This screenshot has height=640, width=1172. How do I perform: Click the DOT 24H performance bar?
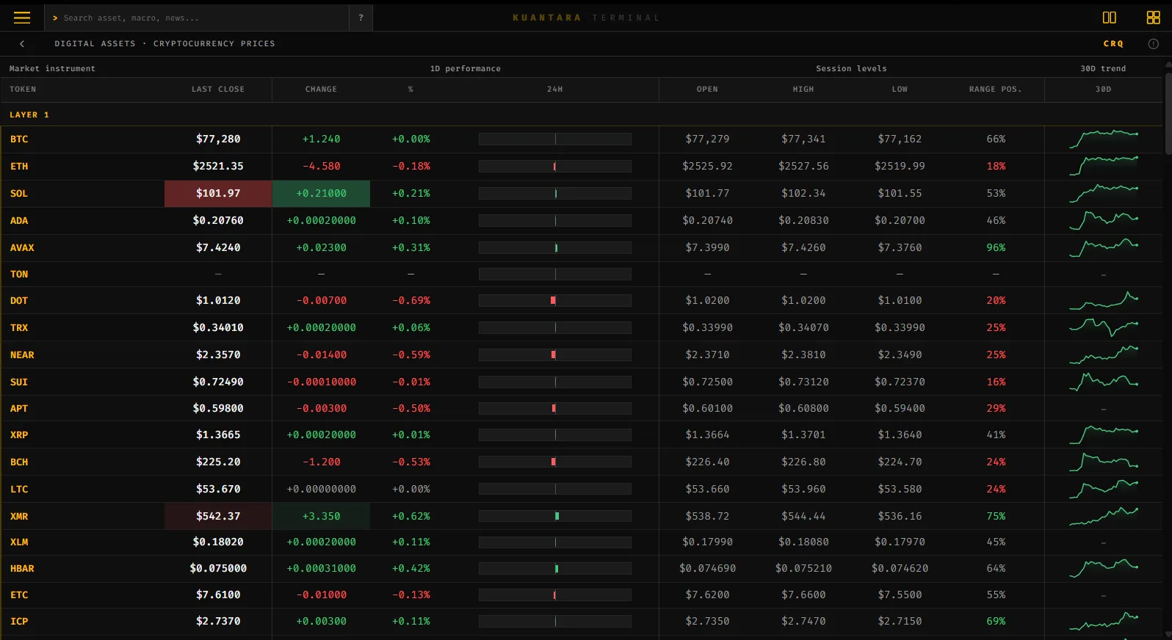point(554,301)
